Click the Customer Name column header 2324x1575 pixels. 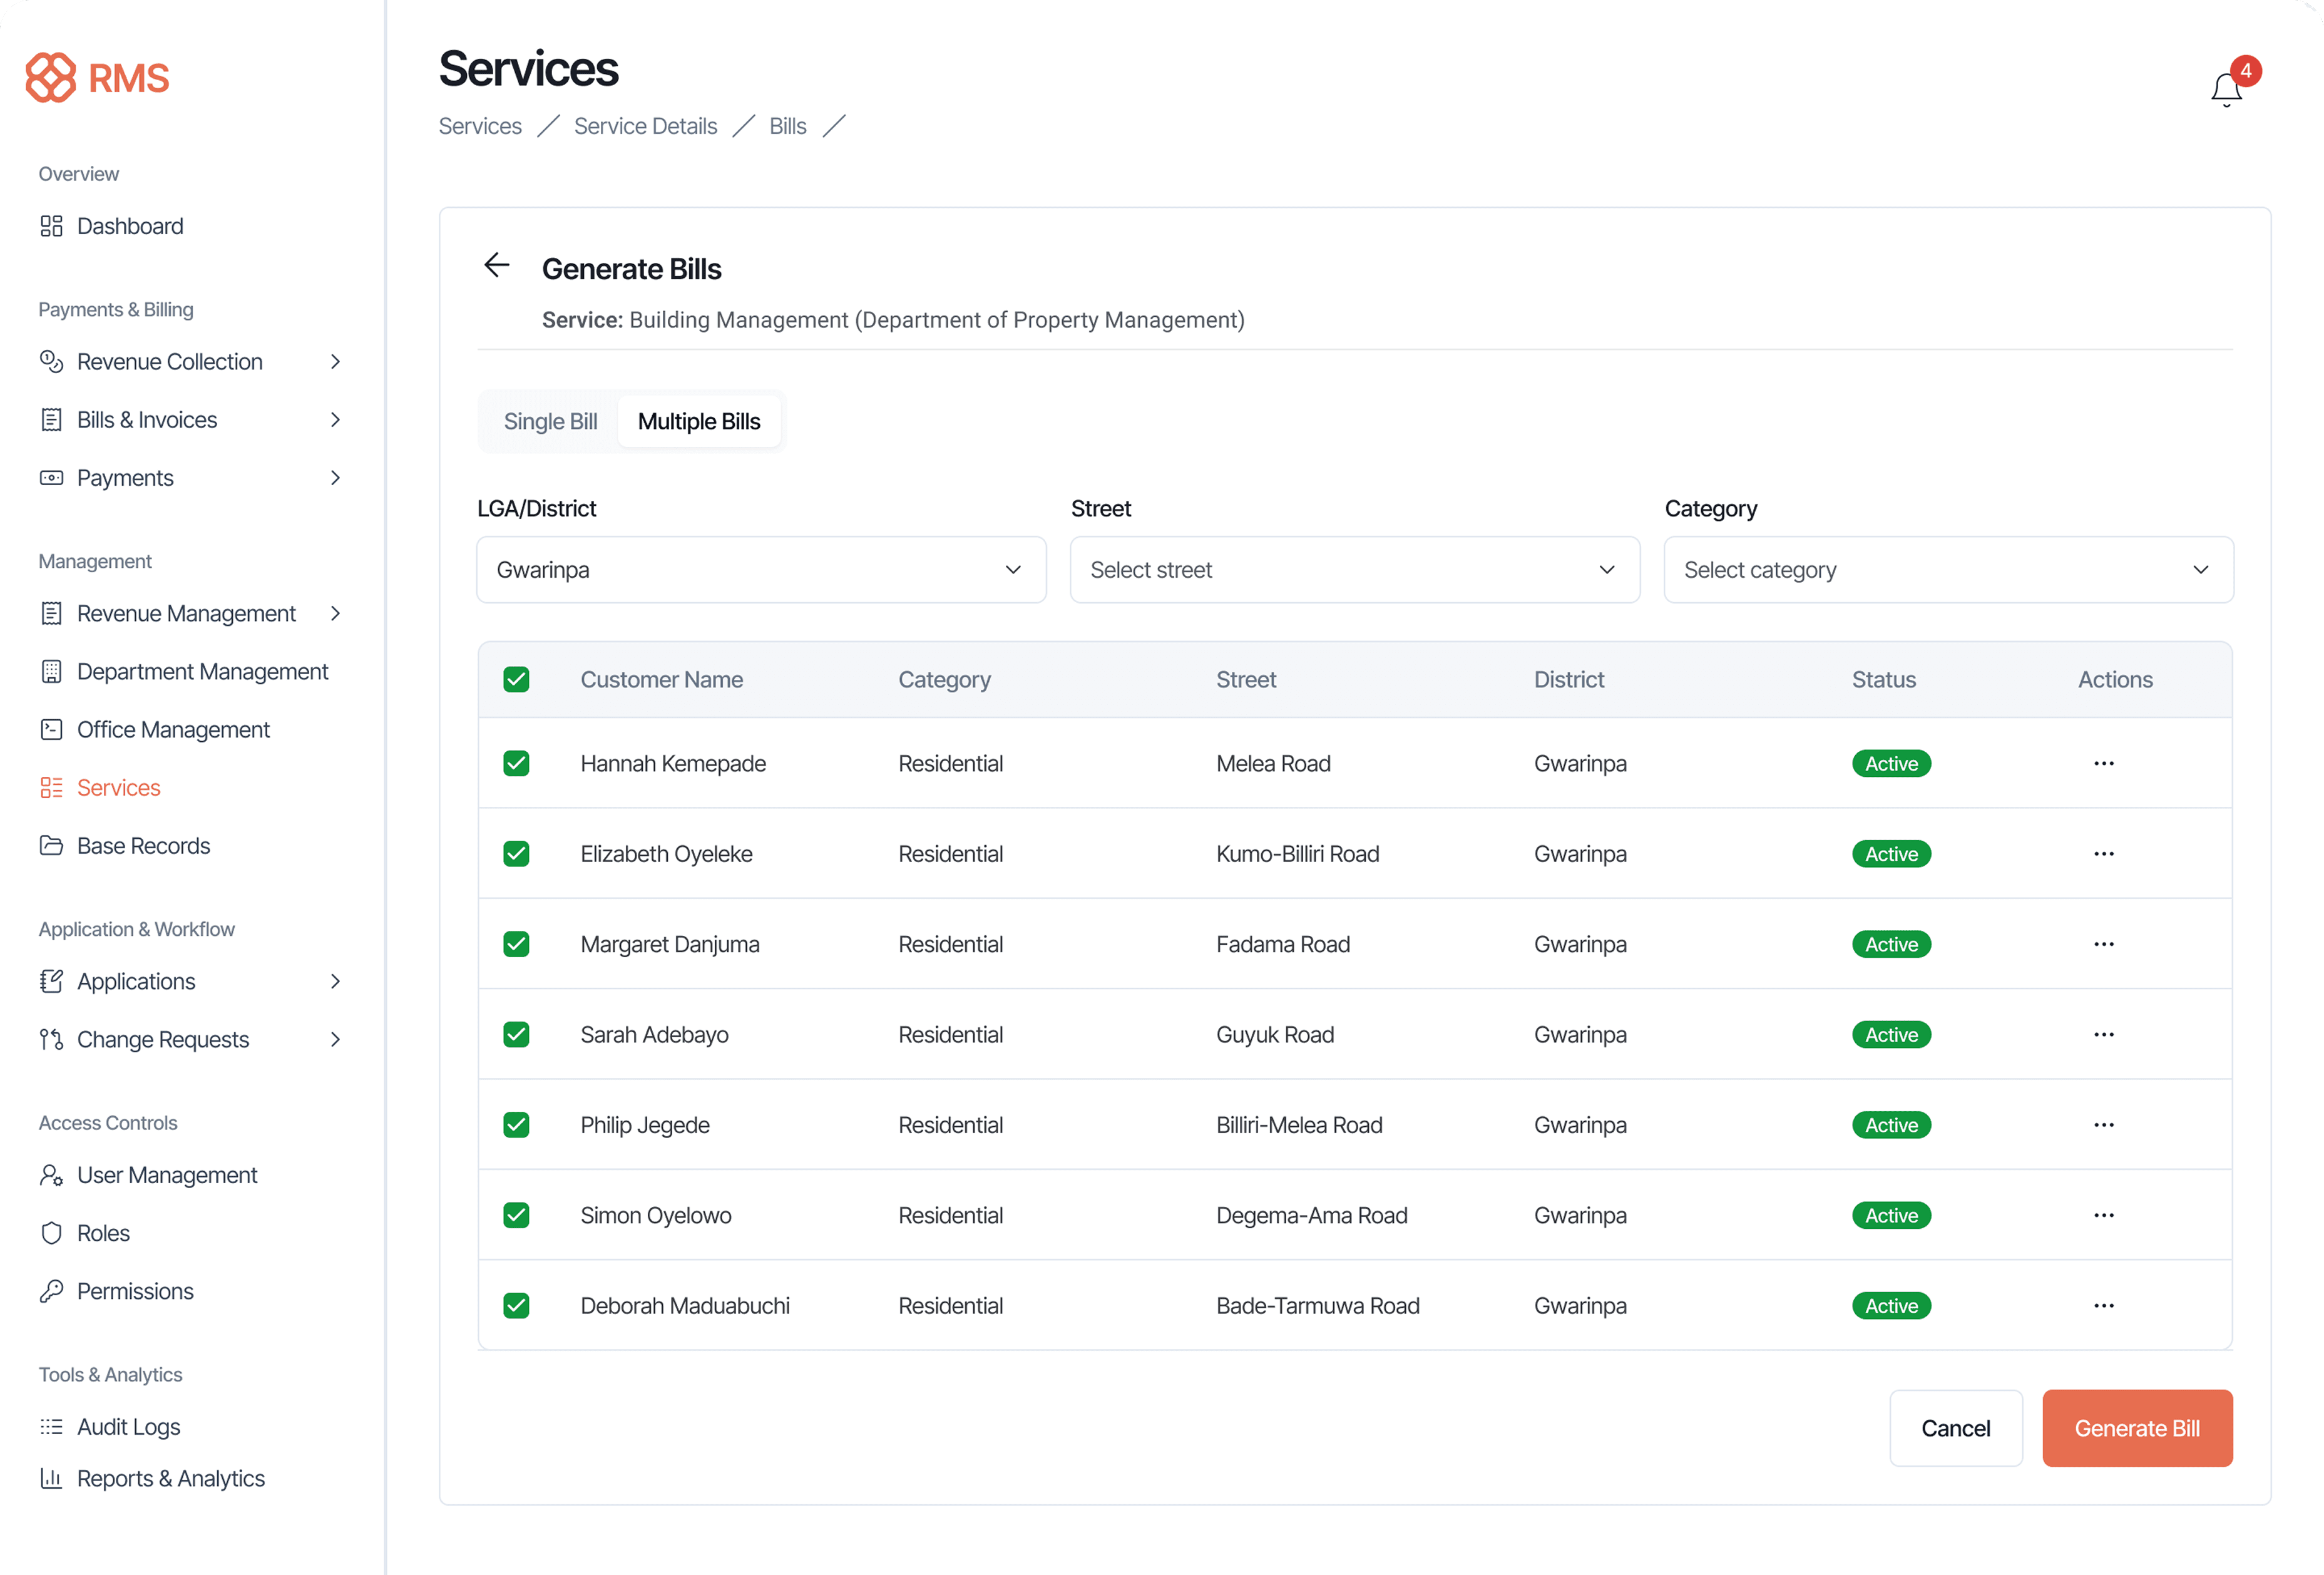click(x=662, y=680)
